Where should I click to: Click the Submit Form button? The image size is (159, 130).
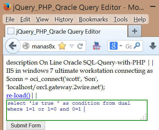point(26,125)
